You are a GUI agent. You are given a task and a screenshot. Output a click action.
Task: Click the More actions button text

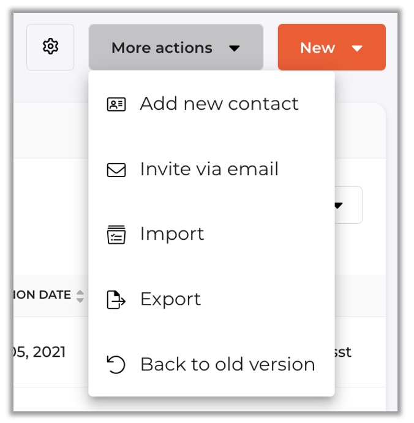click(162, 48)
